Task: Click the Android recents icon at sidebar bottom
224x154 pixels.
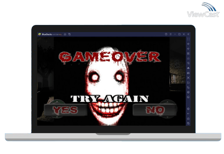Action: point(188,123)
